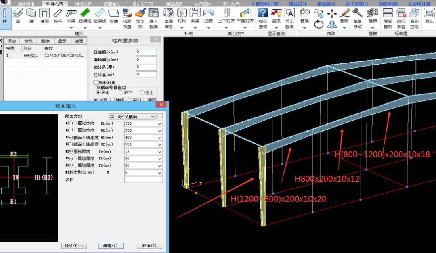Viewport: 436px width, 253px height.
Task: Select the 左上 radio button
Action: pyautogui.click(x=143, y=92)
